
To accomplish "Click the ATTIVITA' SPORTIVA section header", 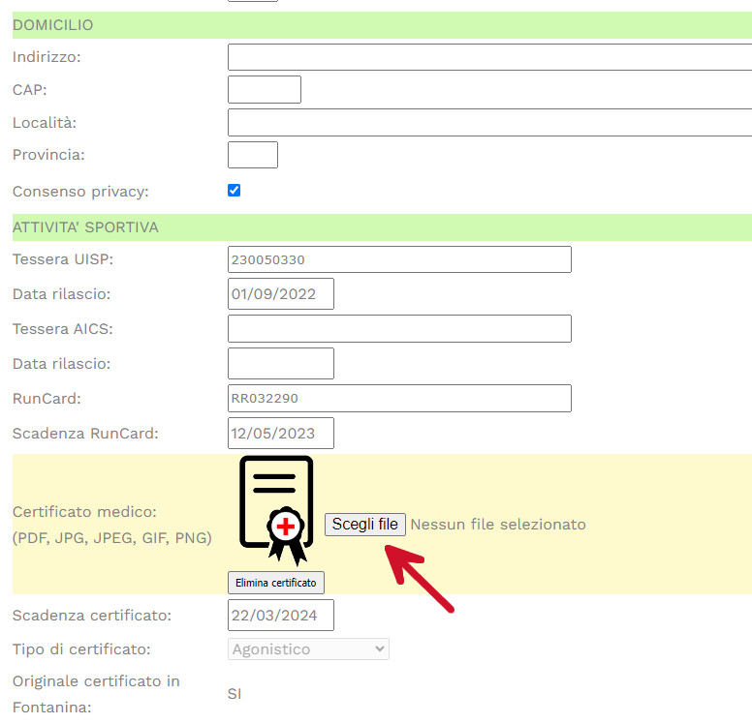I will 382,227.
